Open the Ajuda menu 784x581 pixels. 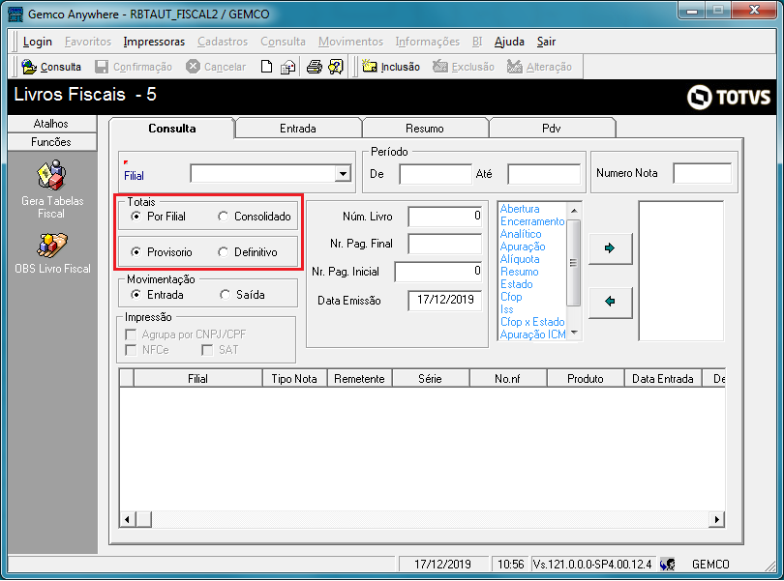click(509, 42)
